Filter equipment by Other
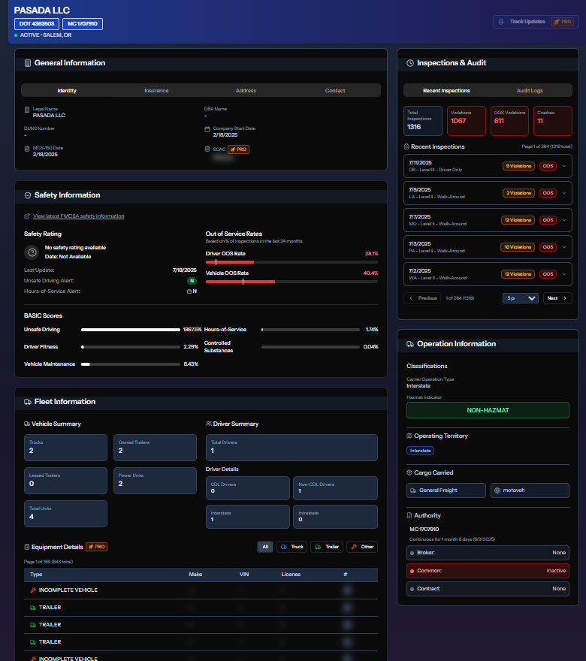This screenshot has width=586, height=661. click(362, 547)
